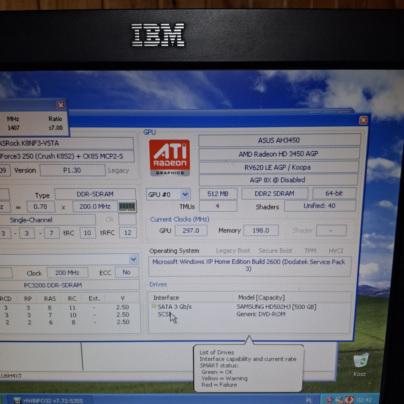Click the Microsoft Windows XP Home Edition field
This screenshot has width=404, height=404.
pyautogui.click(x=249, y=266)
